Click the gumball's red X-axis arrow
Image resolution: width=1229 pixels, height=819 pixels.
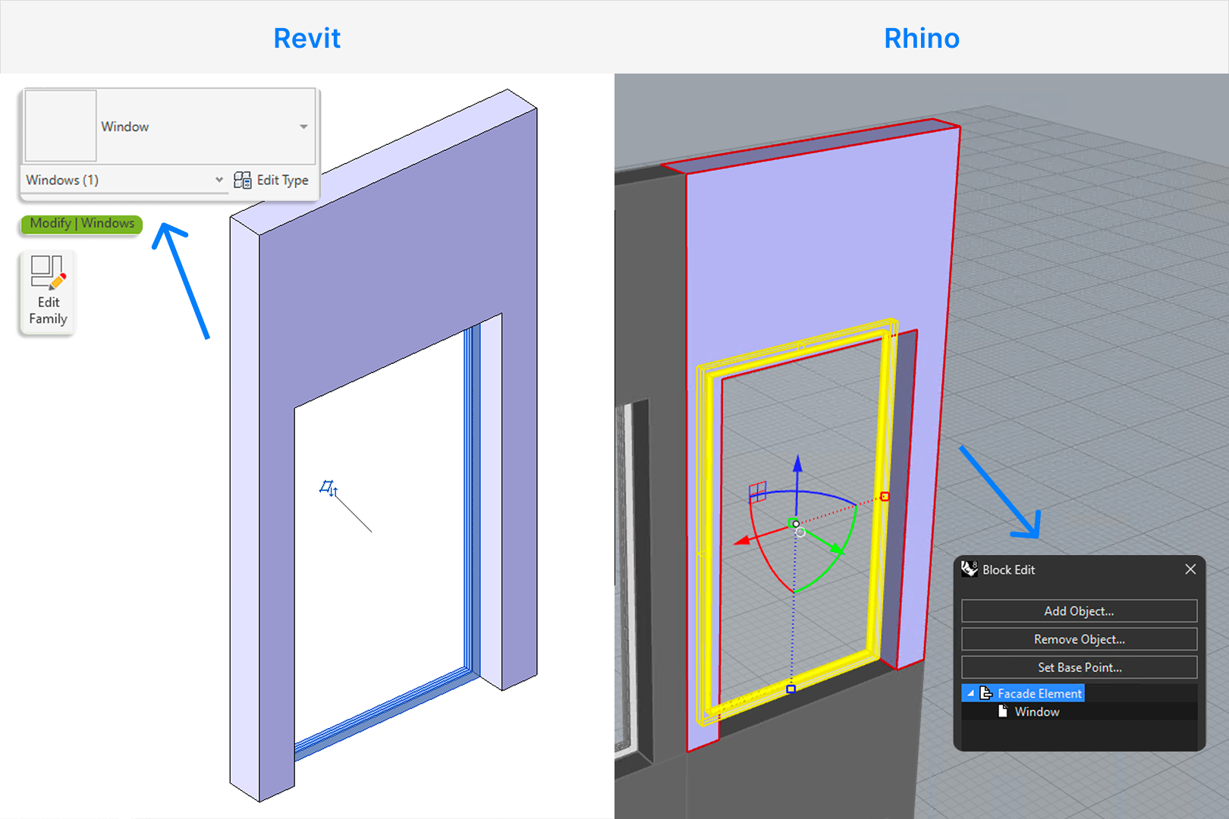click(x=743, y=541)
